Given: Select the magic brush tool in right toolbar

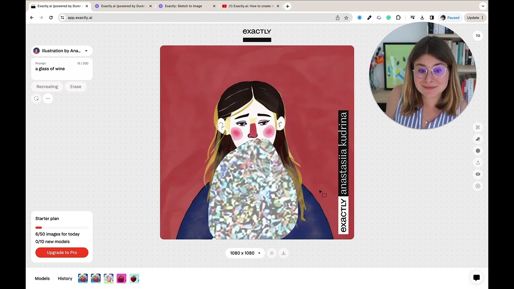Looking at the screenshot, I should click(x=478, y=127).
